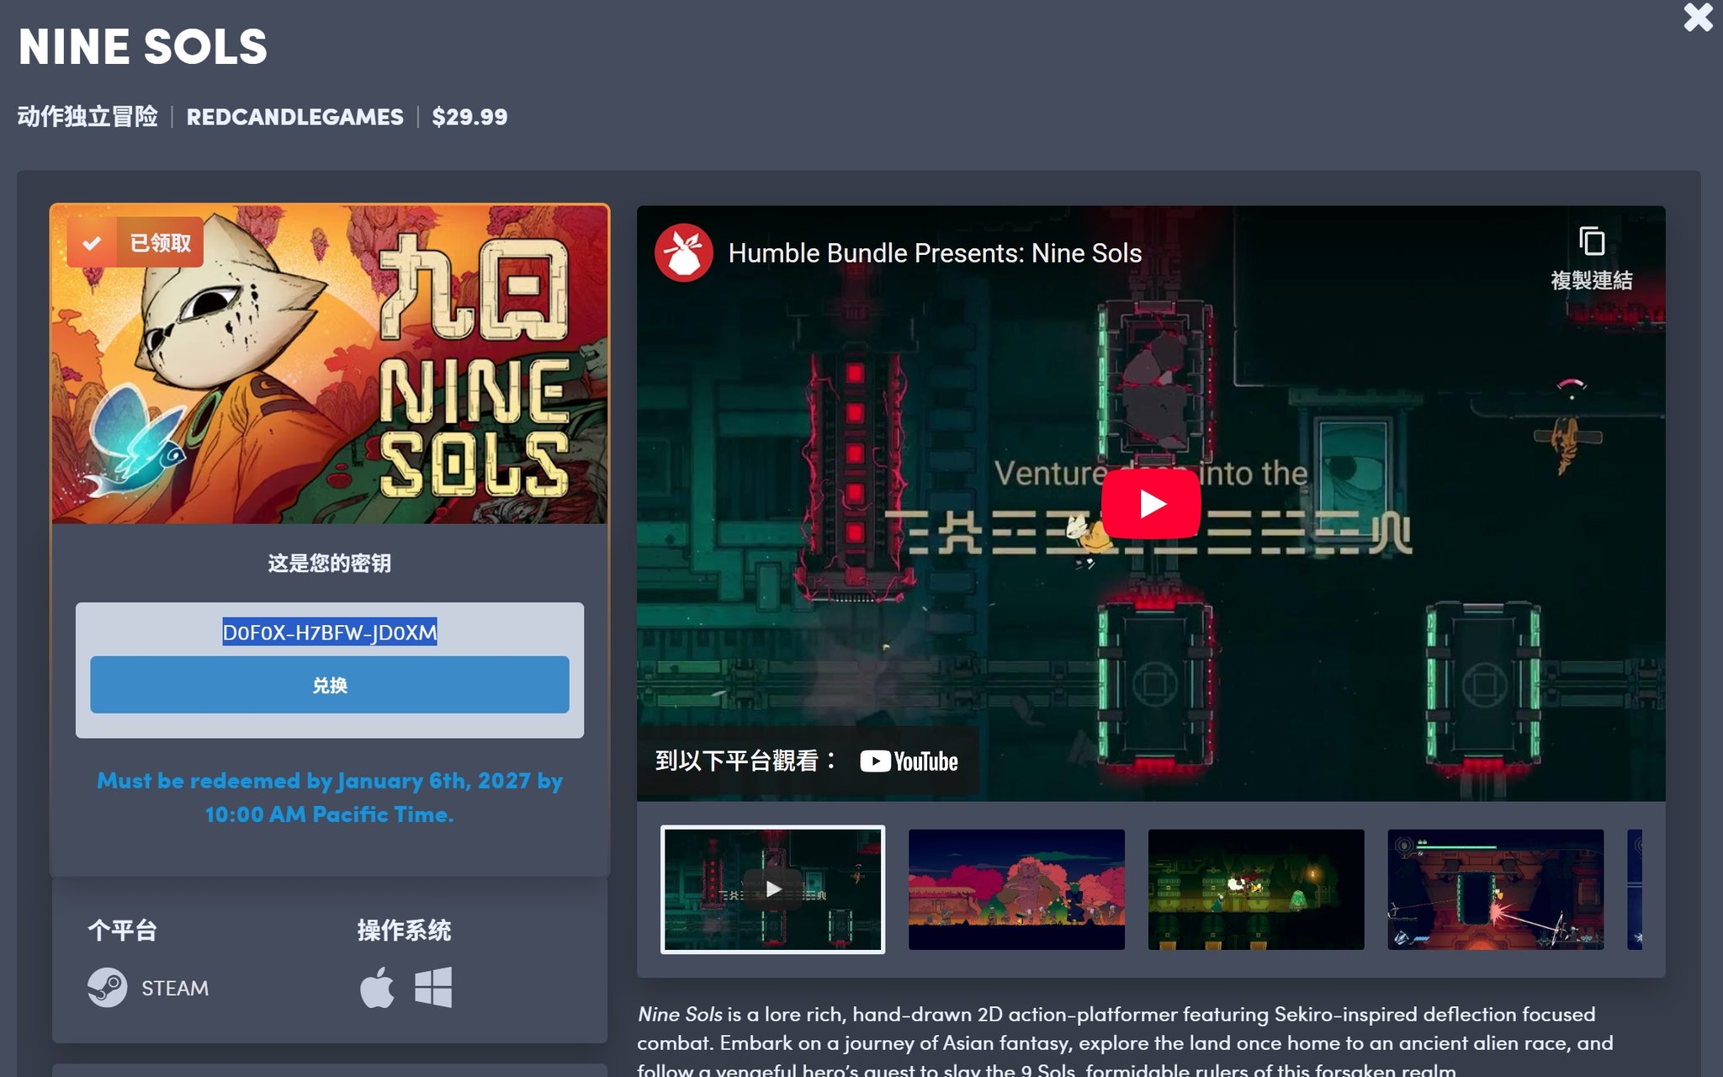Click the Nine Sols cover art image
Viewport: 1723px width, 1077px height.
[x=330, y=365]
